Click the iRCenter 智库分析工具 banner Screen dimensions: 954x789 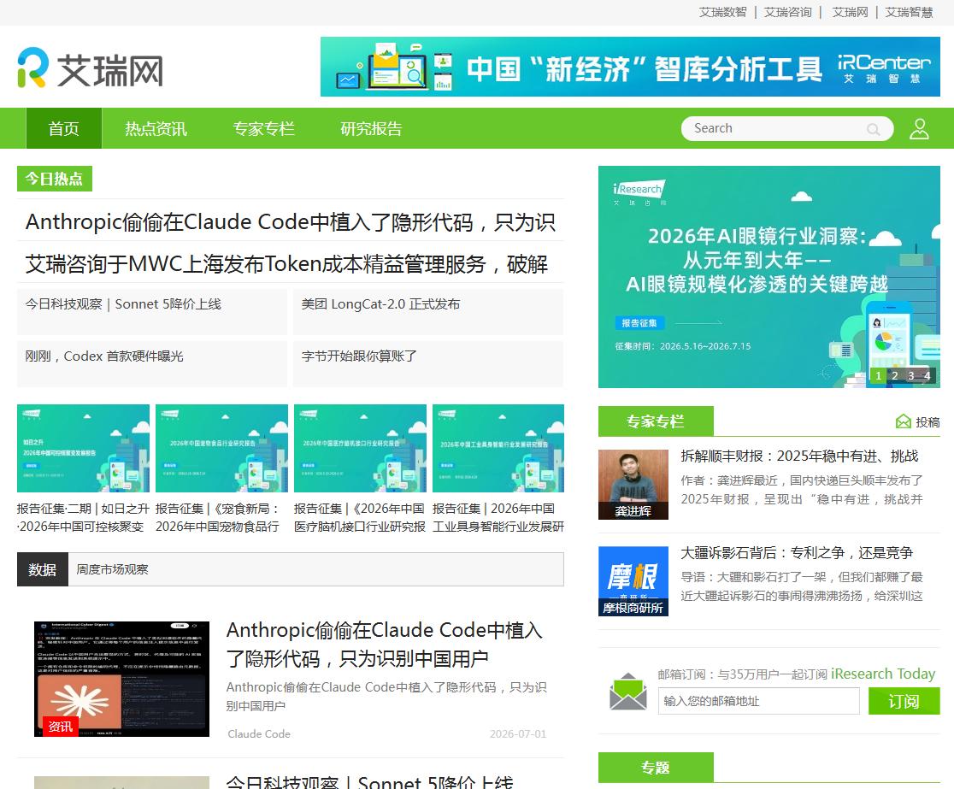(630, 67)
